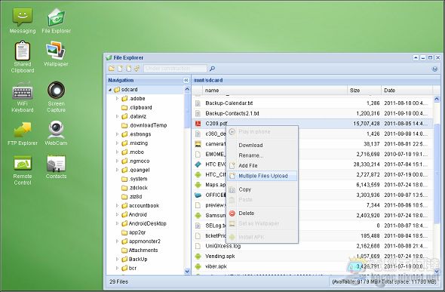
Task: Select the .ngmoco folder in tree
Action: pos(136,161)
